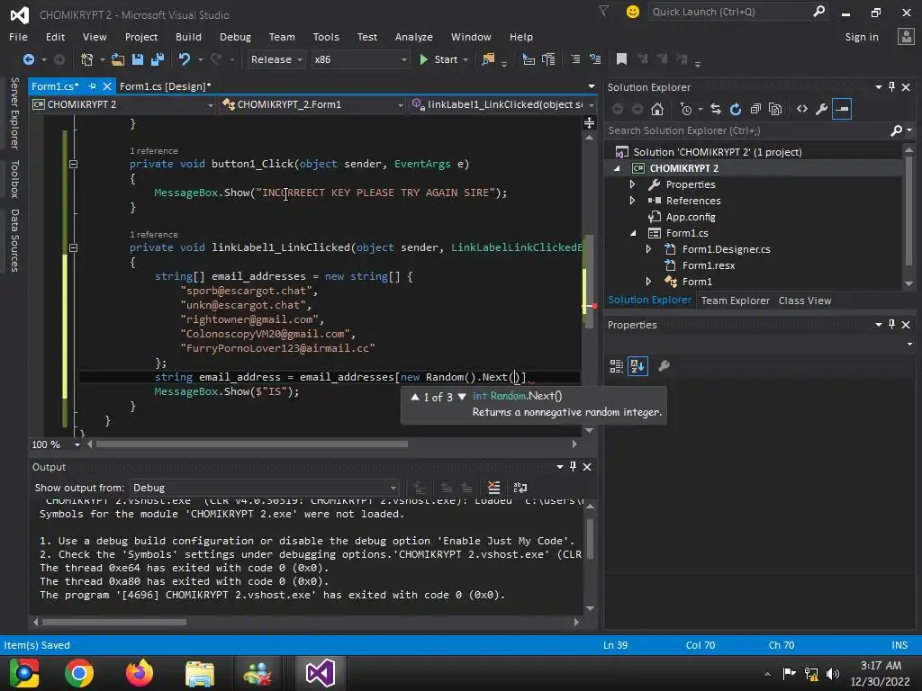
Task: Open the File menu
Action: pyautogui.click(x=18, y=37)
